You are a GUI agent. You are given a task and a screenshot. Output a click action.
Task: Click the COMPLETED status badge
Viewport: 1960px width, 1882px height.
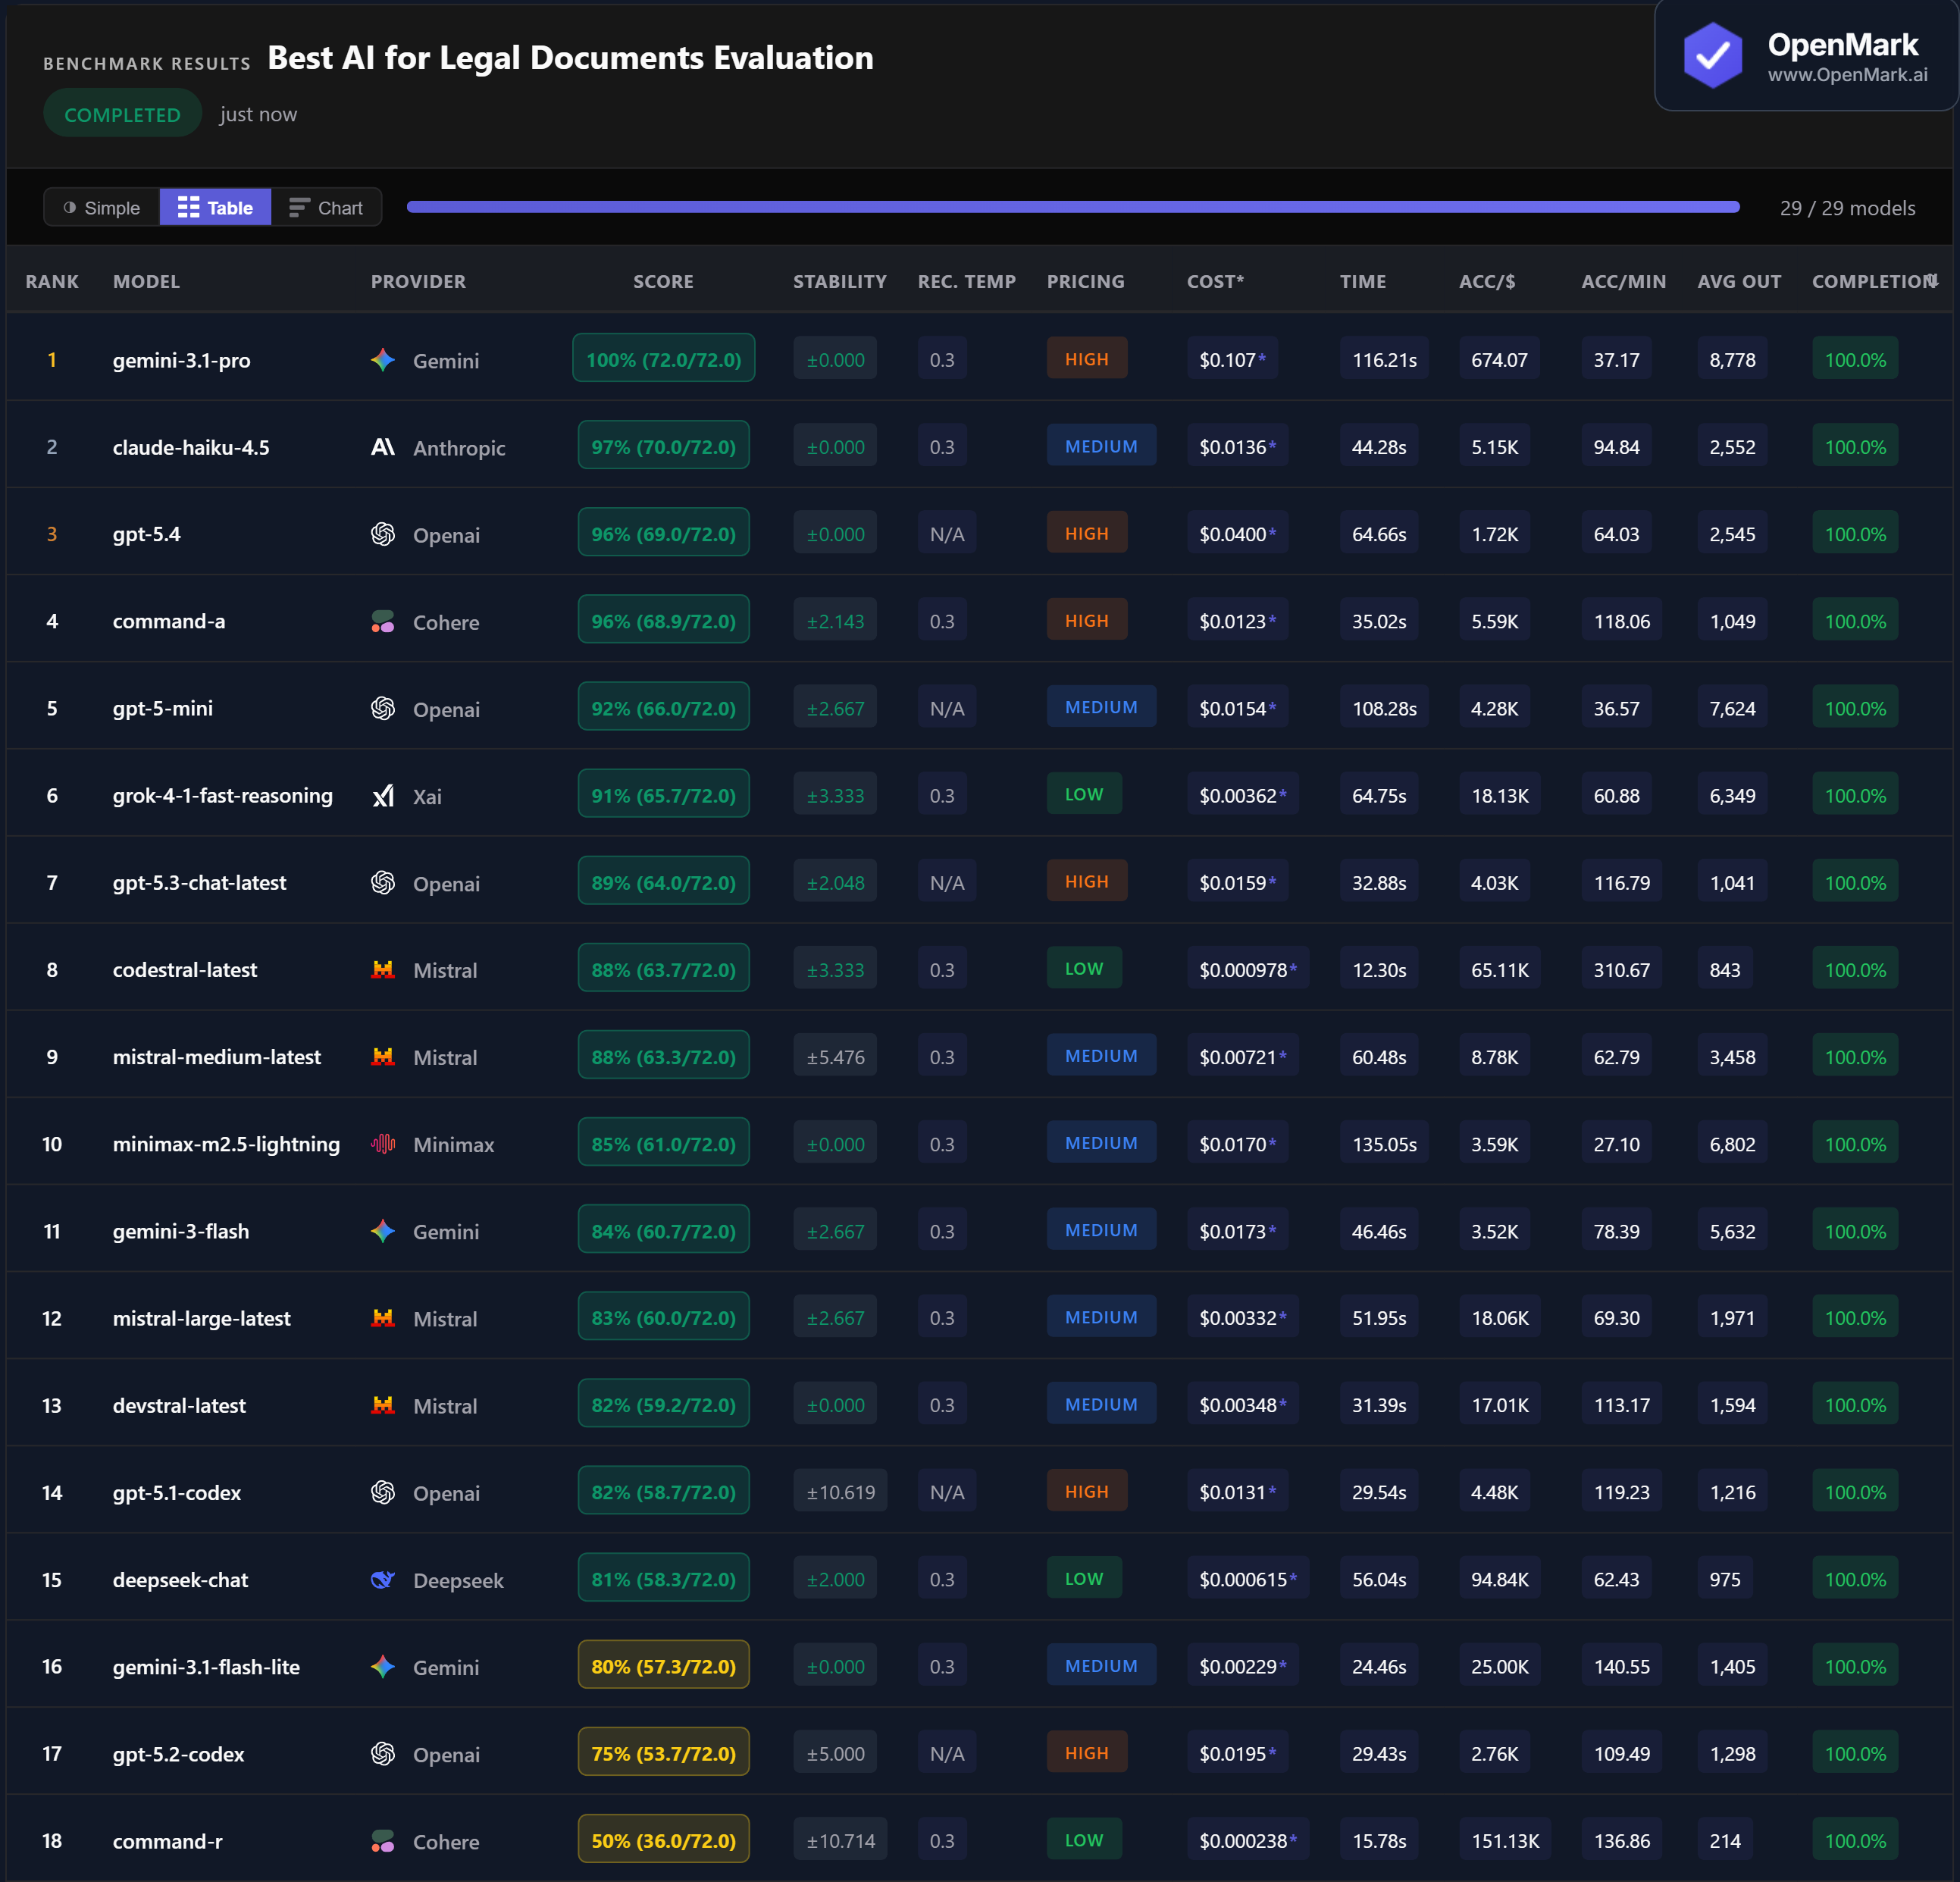[122, 115]
